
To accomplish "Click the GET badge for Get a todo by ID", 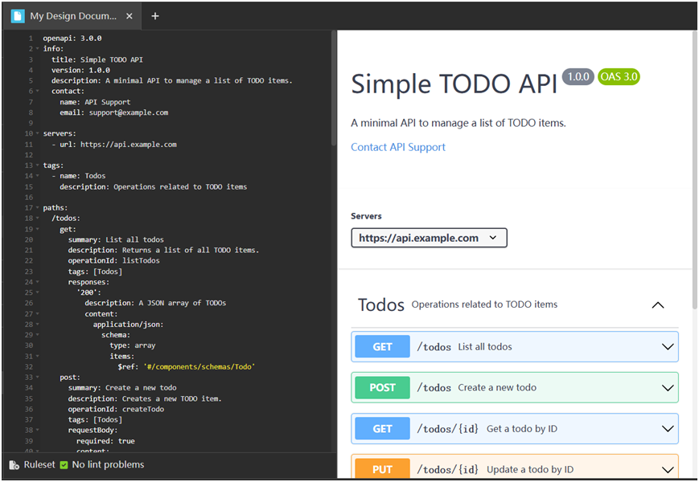I will click(x=383, y=429).
